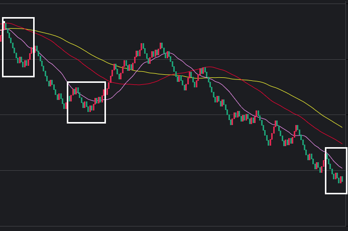Click the last candle at chart's right edge

[342, 179]
